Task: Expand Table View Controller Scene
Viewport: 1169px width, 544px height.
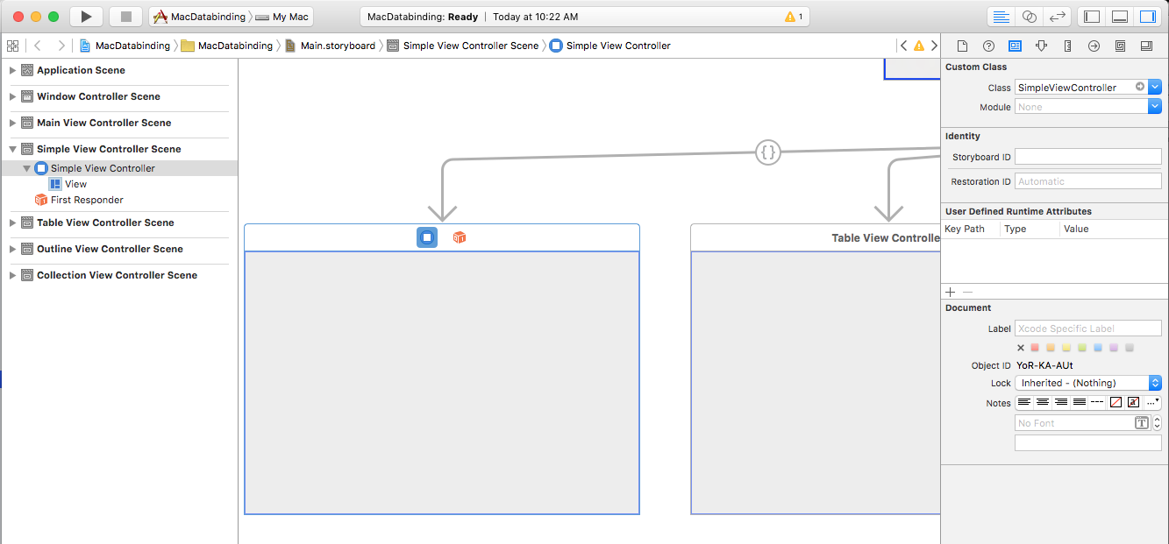Action: (12, 223)
